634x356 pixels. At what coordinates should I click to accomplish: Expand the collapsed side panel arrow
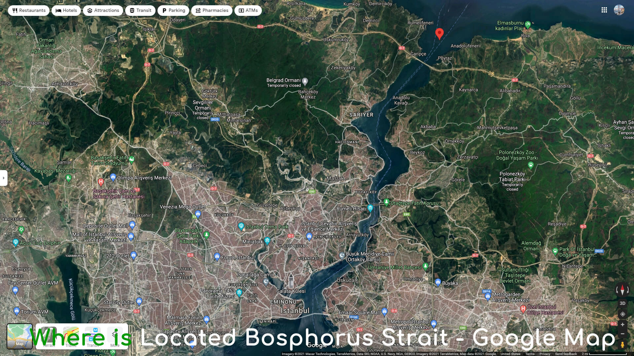click(x=3, y=178)
